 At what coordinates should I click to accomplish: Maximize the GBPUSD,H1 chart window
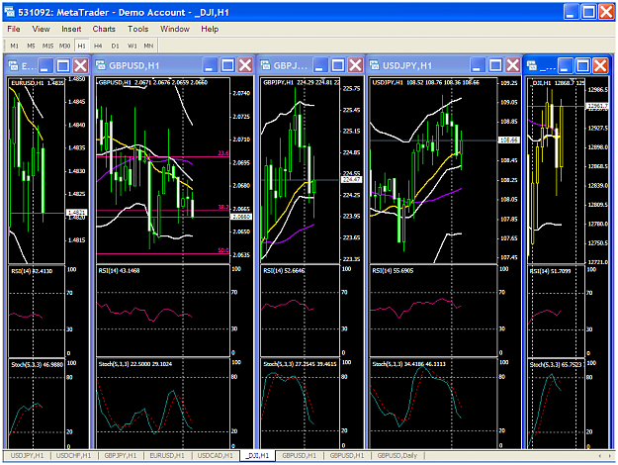coord(227,65)
